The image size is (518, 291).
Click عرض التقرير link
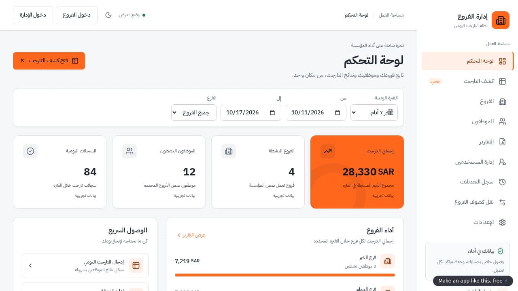point(191,235)
